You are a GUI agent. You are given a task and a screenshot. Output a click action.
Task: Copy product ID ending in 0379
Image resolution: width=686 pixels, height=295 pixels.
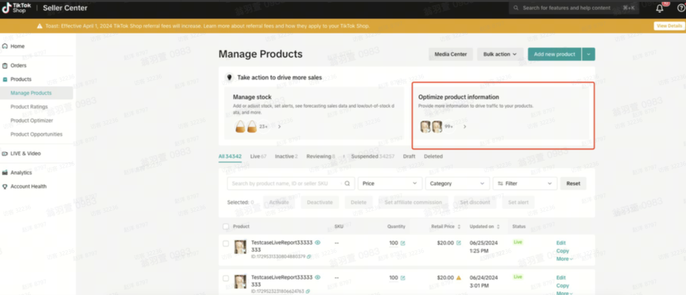(x=309, y=257)
